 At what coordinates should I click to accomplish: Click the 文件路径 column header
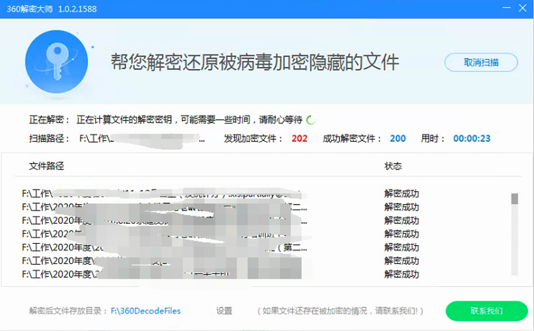[47, 166]
